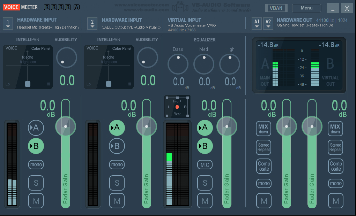Image resolution: width=356 pixels, height=216 pixels.
Task: Click the Virtual Out B level meter
Action: [315, 67]
